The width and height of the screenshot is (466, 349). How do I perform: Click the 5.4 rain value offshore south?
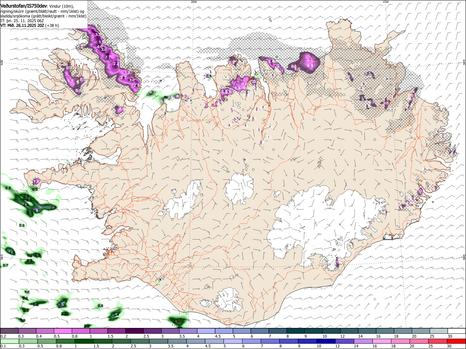116,314
